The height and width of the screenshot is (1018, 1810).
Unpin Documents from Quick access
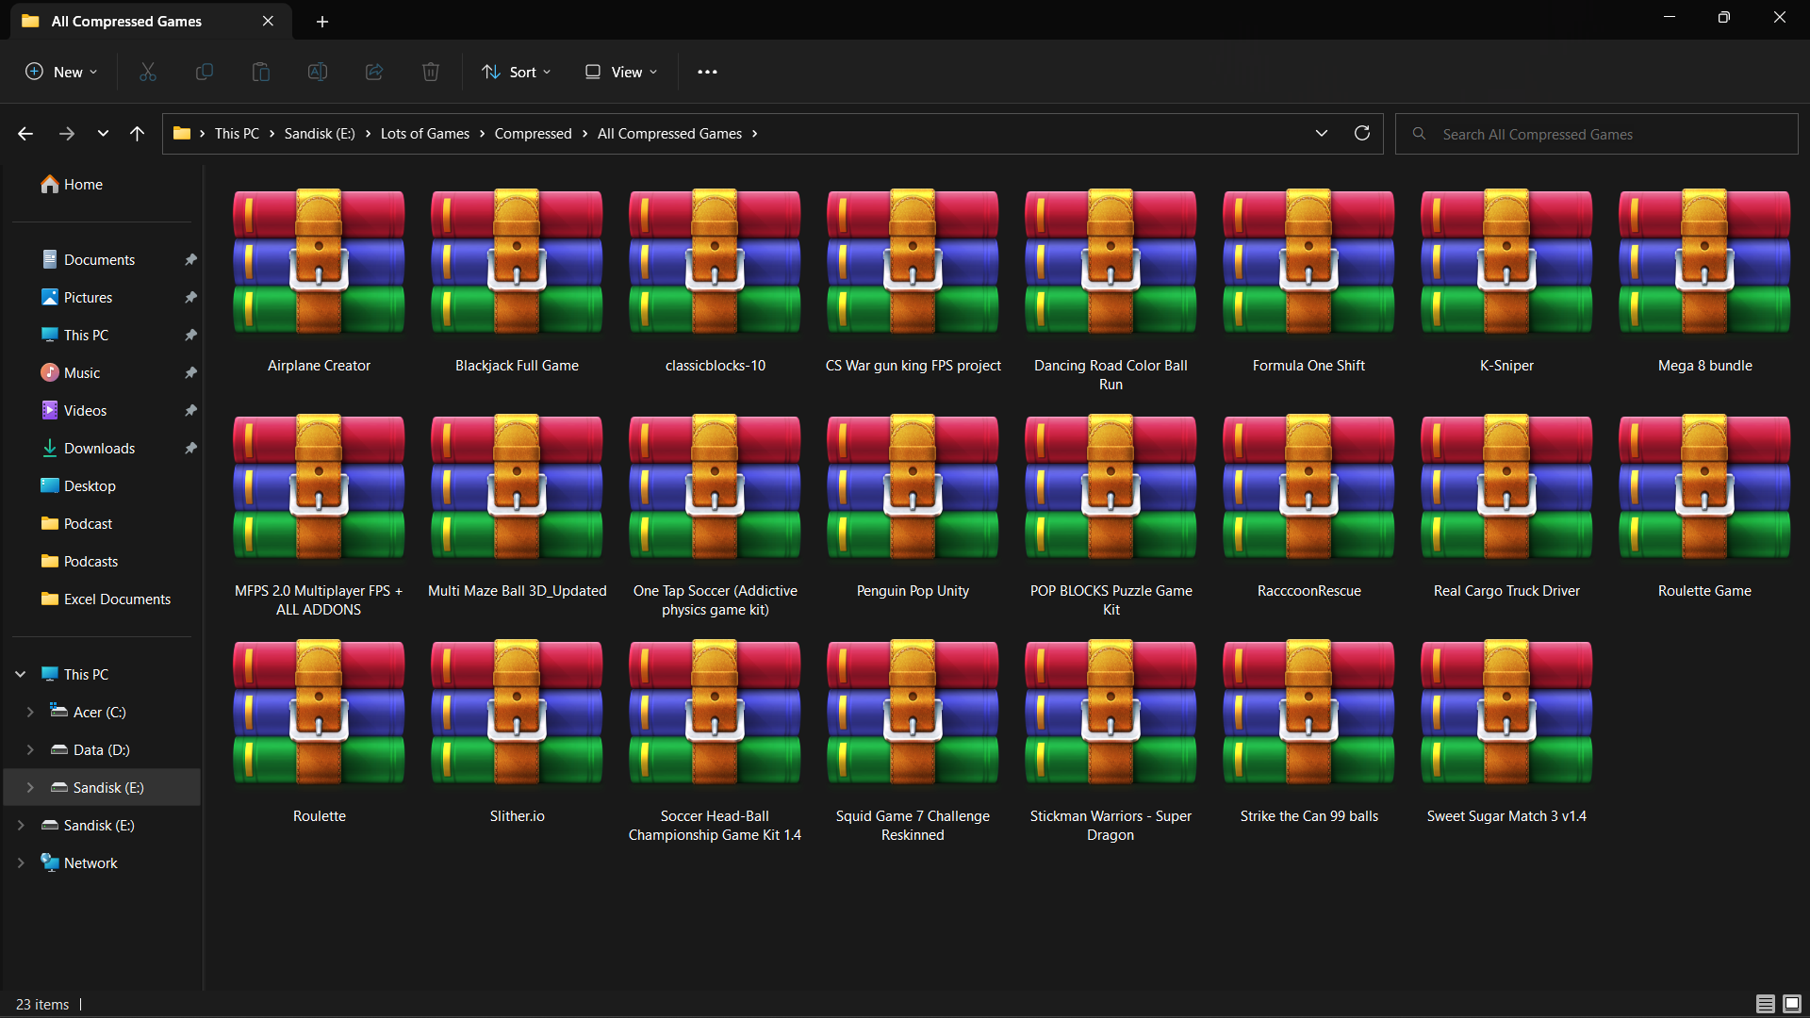[190, 259]
